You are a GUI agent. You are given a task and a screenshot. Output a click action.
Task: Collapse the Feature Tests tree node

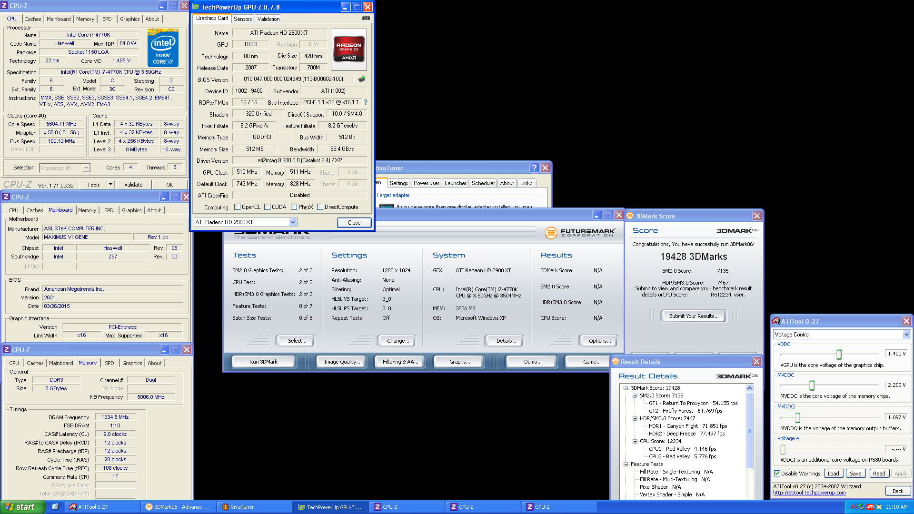pyautogui.click(x=626, y=464)
